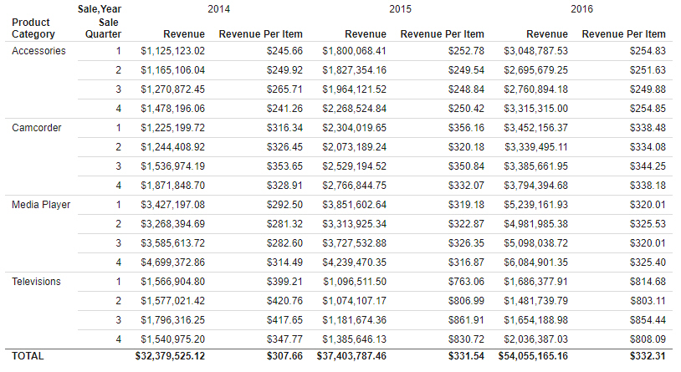
Task: Click the TOTAL row label
Action: [x=28, y=356]
